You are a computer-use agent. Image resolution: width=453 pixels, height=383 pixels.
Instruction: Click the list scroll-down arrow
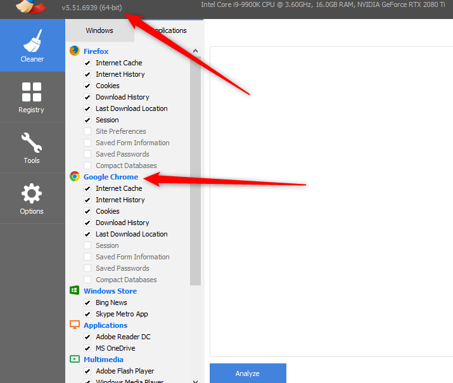click(195, 381)
